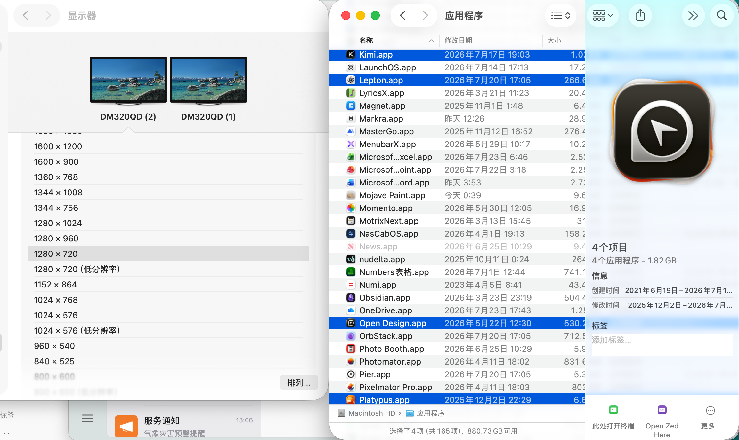The height and width of the screenshot is (440, 739).
Task: Select the MenubarX.app icon
Action: point(351,144)
